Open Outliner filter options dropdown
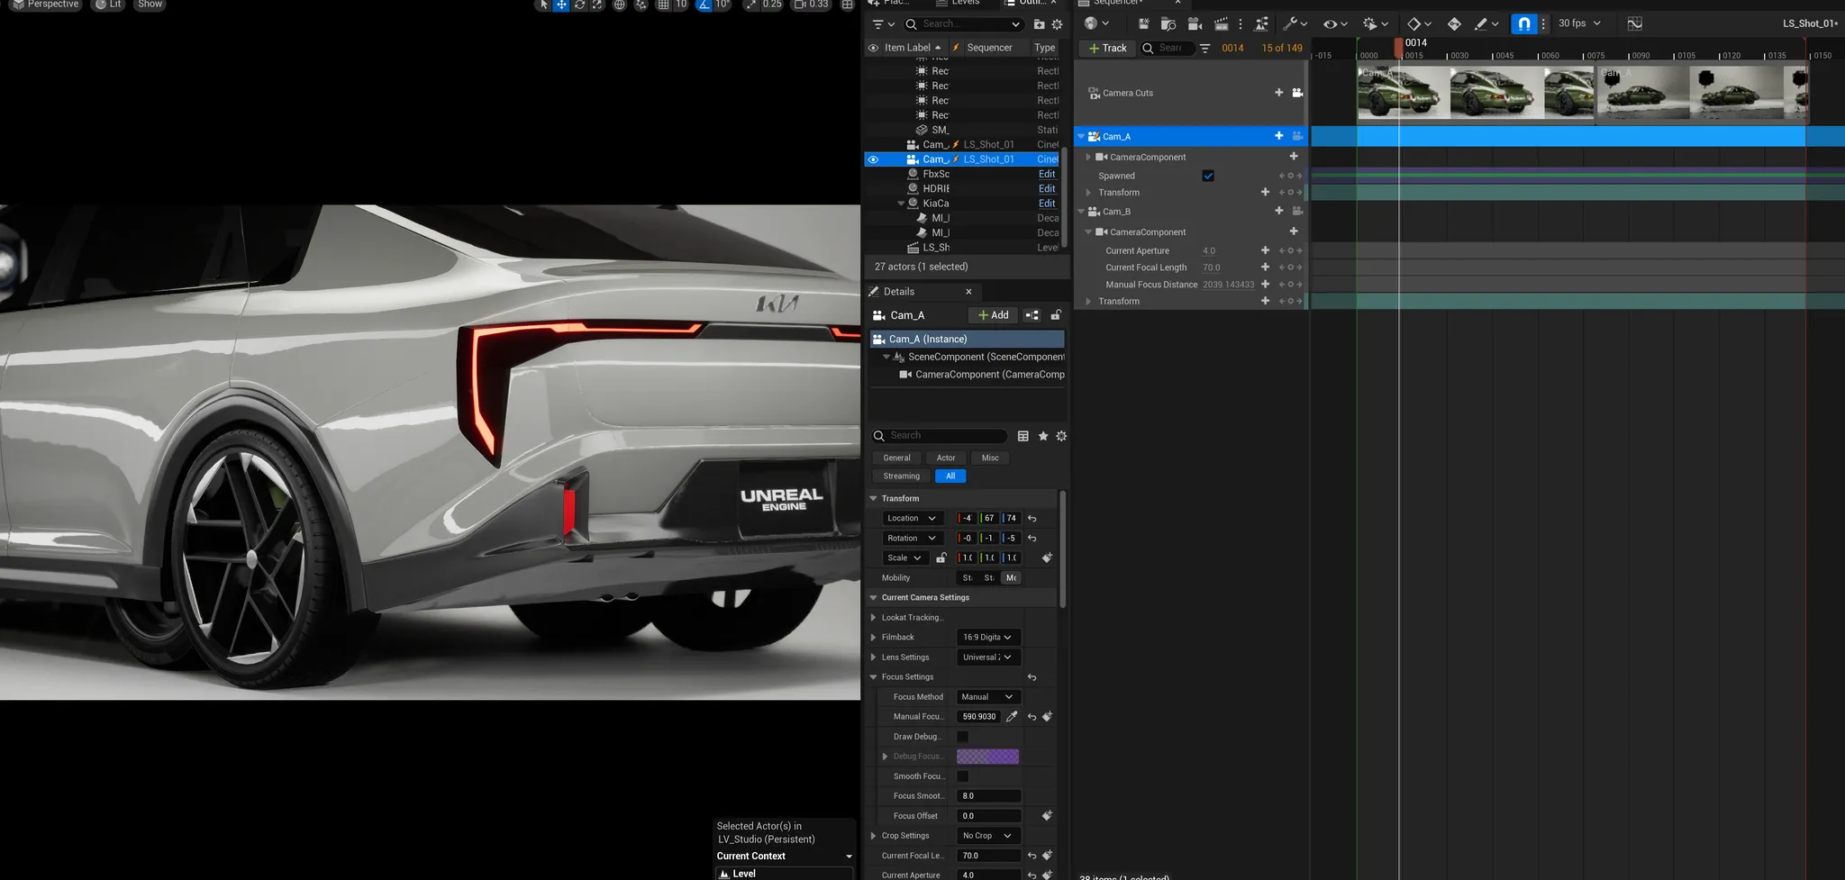This screenshot has width=1845, height=880. tap(883, 24)
